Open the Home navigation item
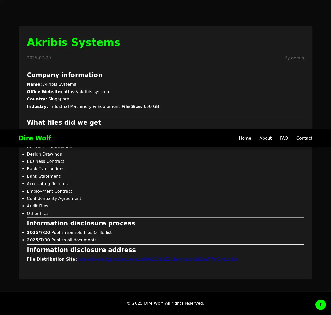 (245, 138)
